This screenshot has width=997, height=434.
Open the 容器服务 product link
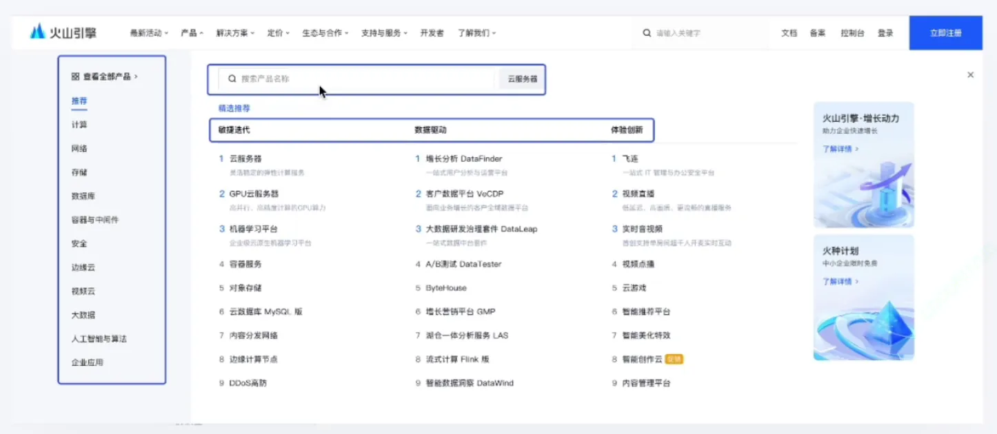tap(245, 264)
